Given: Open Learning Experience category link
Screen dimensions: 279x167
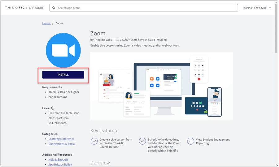Looking at the screenshot, I should (x=61, y=139).
